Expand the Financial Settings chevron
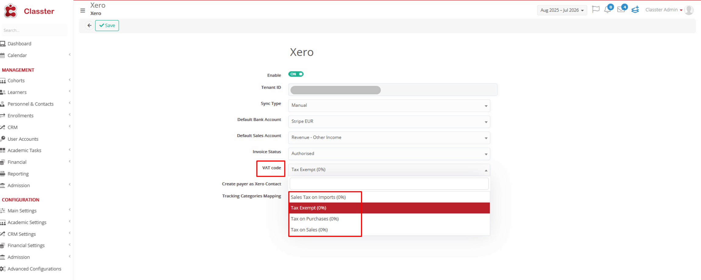This screenshot has width=701, height=280. (70, 245)
